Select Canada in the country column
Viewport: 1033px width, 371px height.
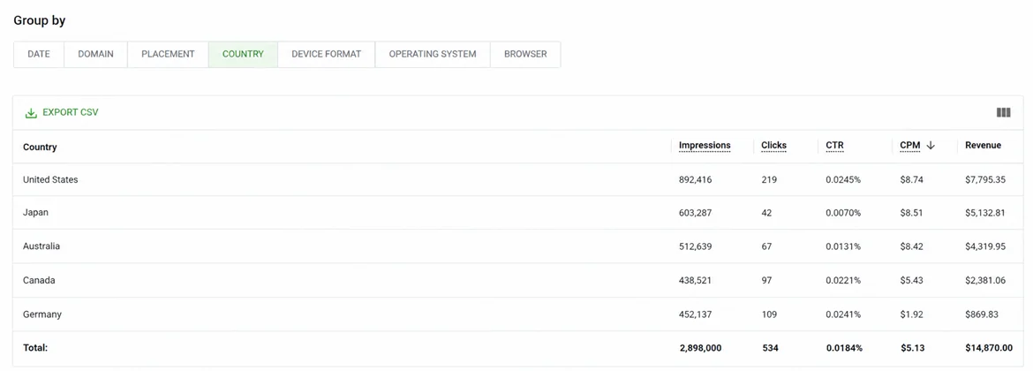[x=39, y=280]
